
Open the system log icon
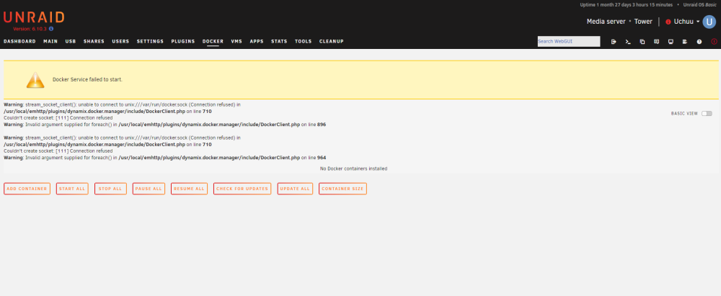point(685,41)
